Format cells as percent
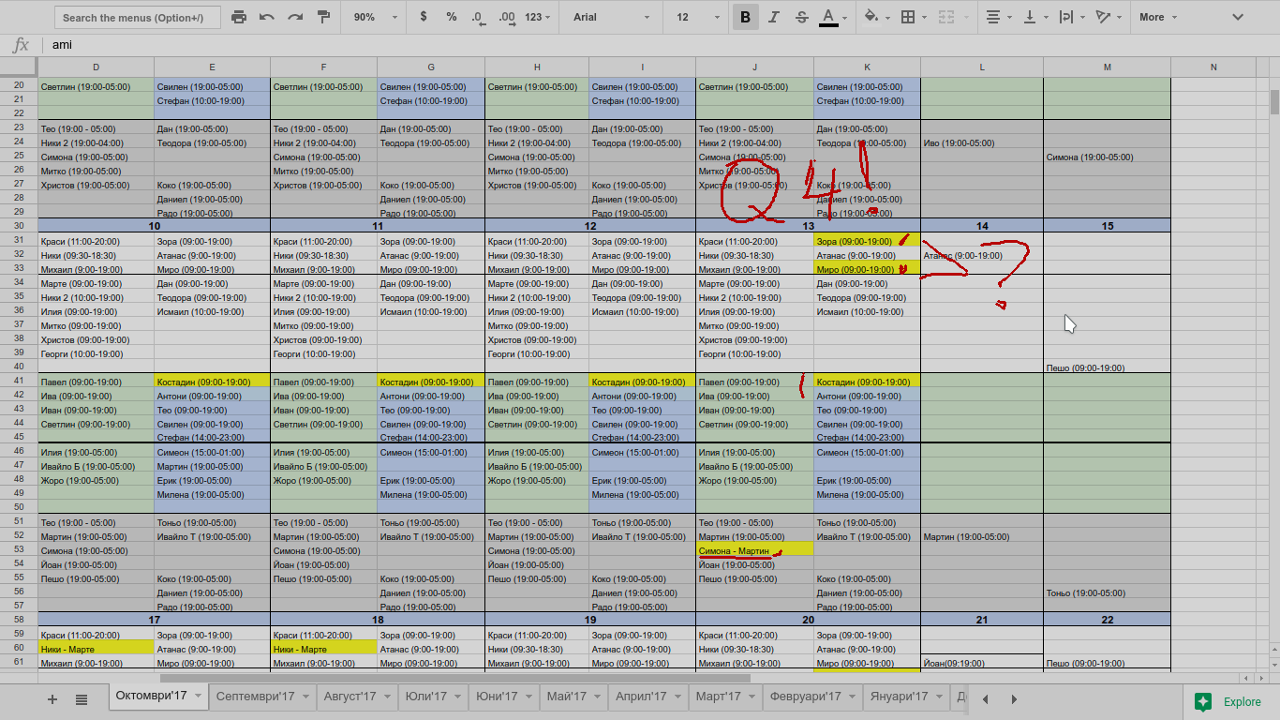The width and height of the screenshot is (1280, 720). pyautogui.click(x=452, y=17)
